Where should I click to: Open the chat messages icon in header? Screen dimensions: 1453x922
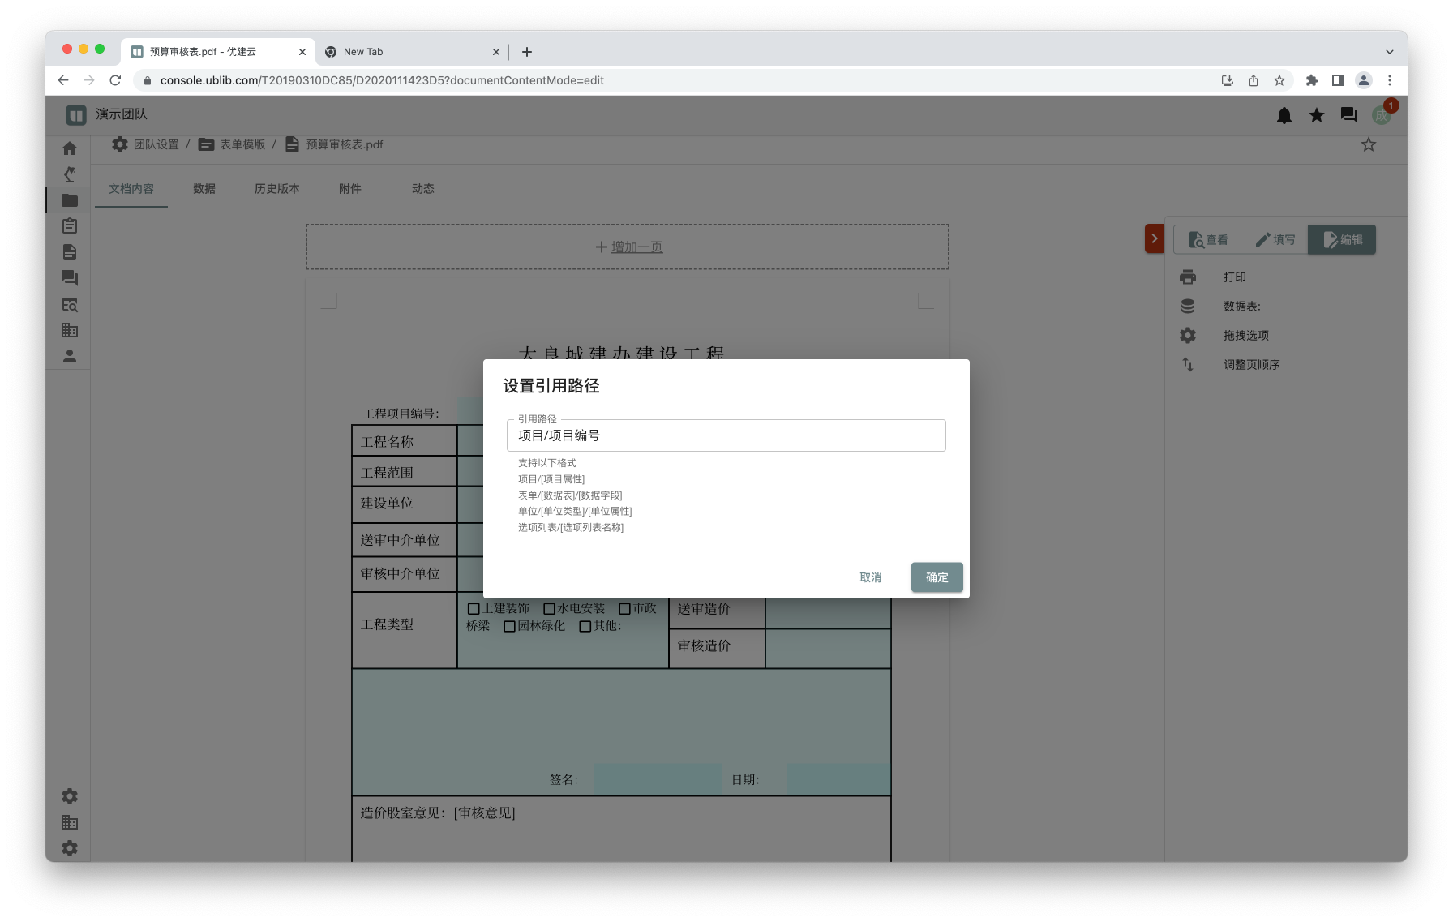pyautogui.click(x=1348, y=115)
